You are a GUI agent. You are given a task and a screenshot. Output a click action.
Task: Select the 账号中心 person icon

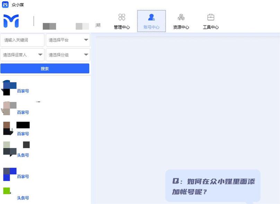(x=151, y=17)
